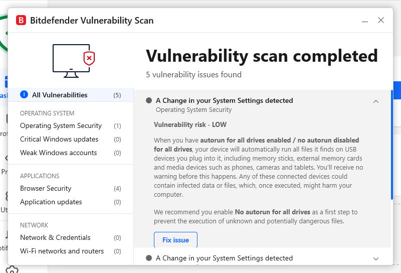Click the gray status dot of second issue
Viewport: 401px width, 273px height.
(x=149, y=258)
